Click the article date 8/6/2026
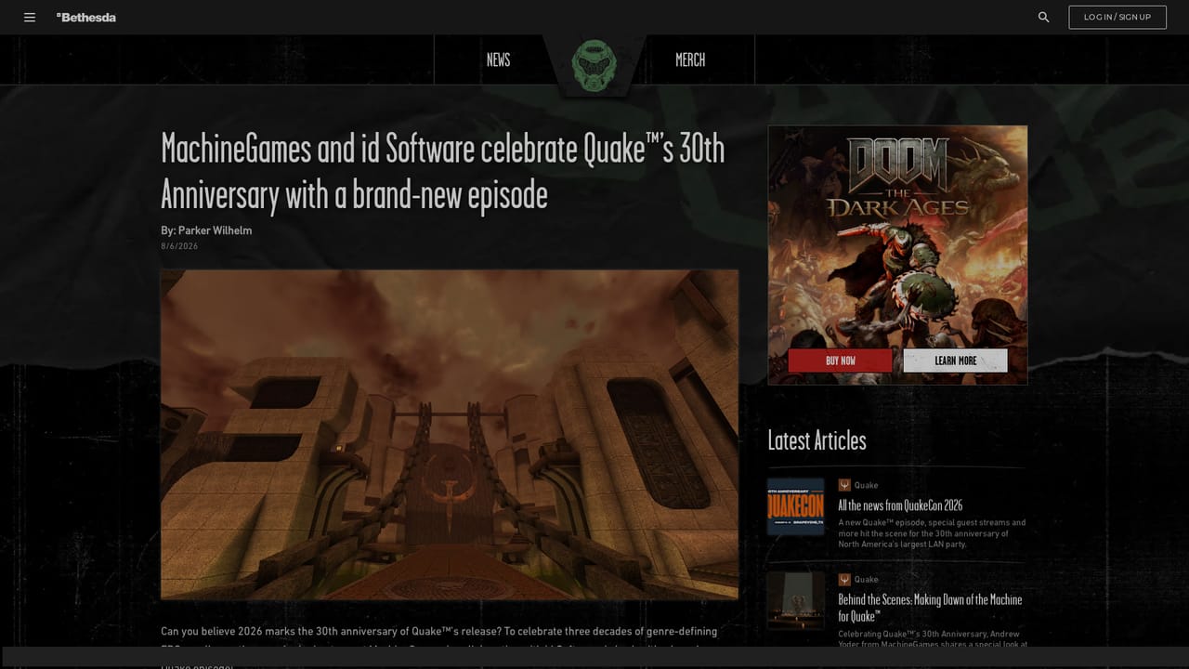This screenshot has height=669, width=1189. coord(179,246)
